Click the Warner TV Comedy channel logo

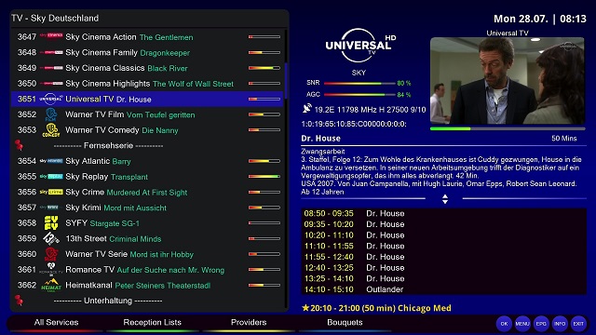(x=51, y=130)
